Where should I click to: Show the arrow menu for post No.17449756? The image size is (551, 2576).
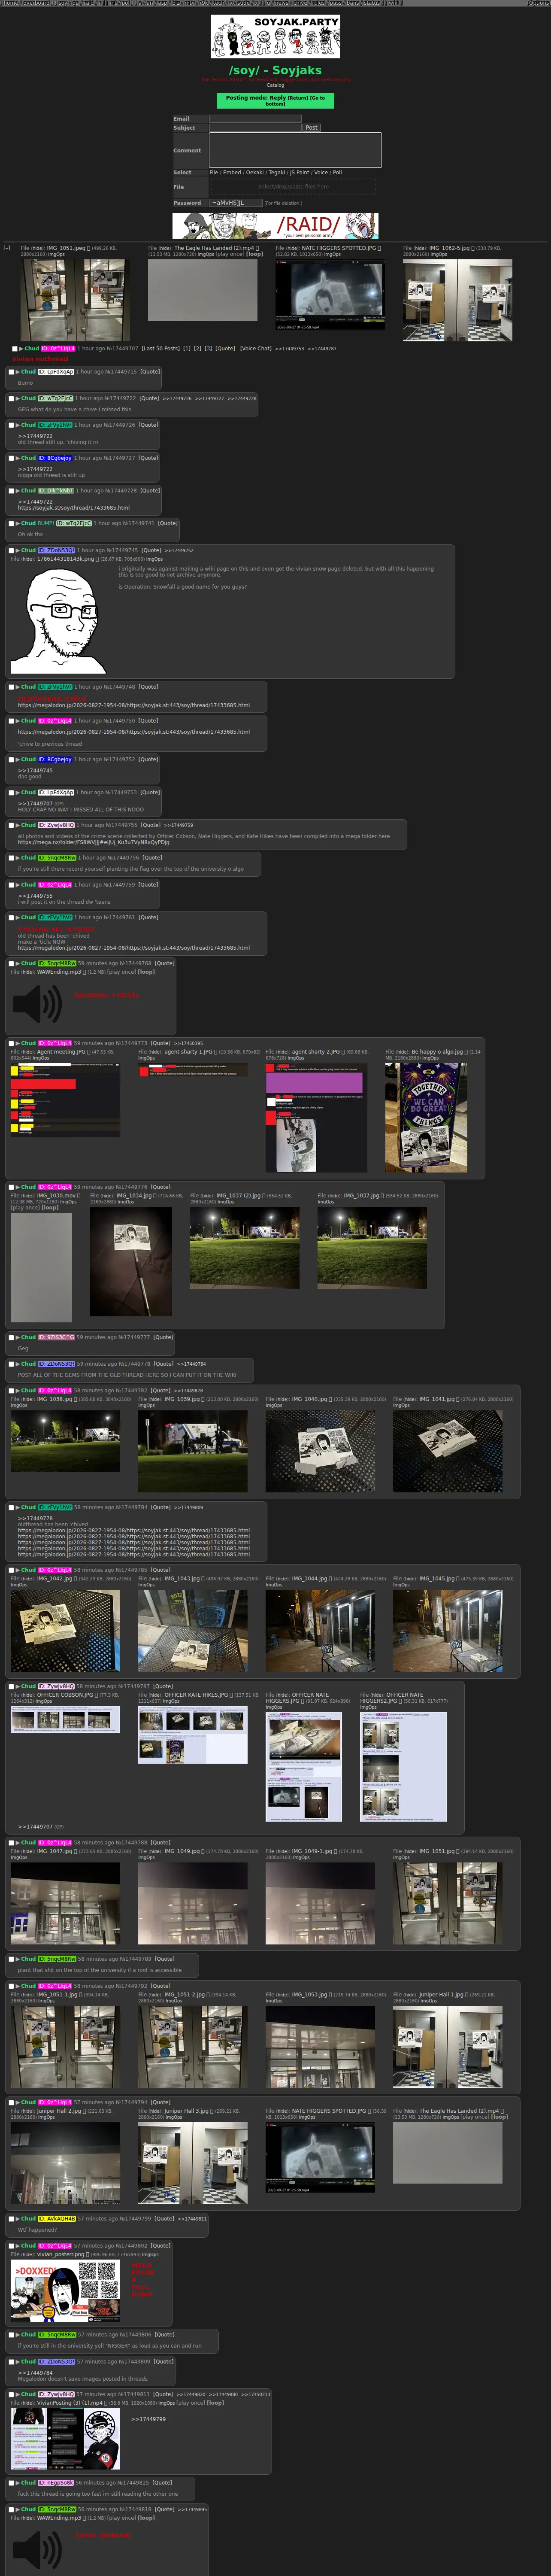coord(18,858)
